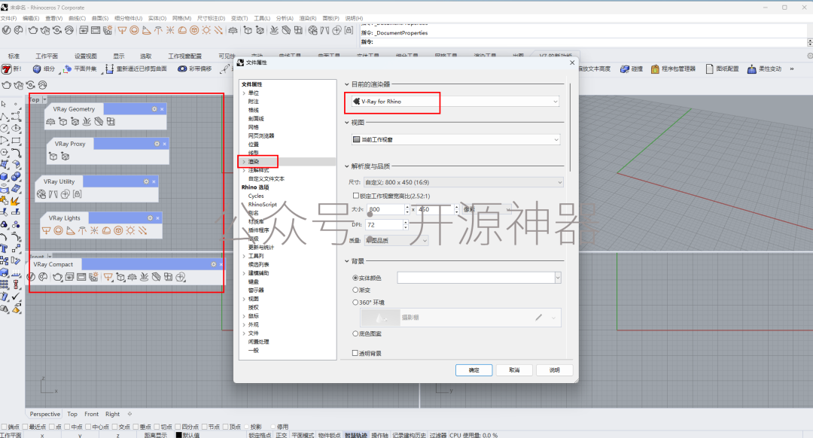
Task: Click width field showing 800
Action: [x=385, y=209]
